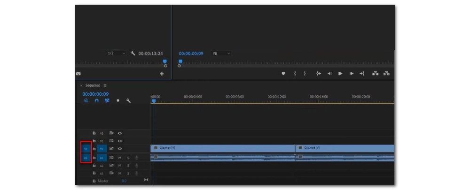Screen dimensions: 470x190
Task: Target track V2
Action: [x=102, y=141]
